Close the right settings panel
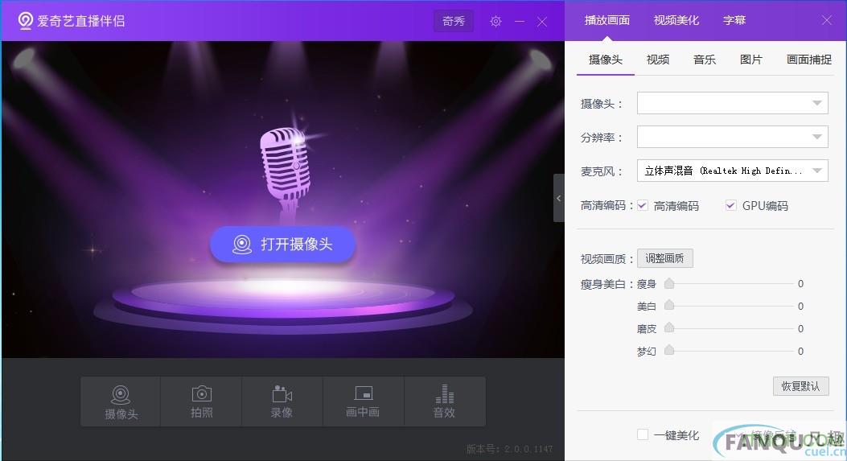Image resolution: width=847 pixels, height=461 pixels. [826, 21]
